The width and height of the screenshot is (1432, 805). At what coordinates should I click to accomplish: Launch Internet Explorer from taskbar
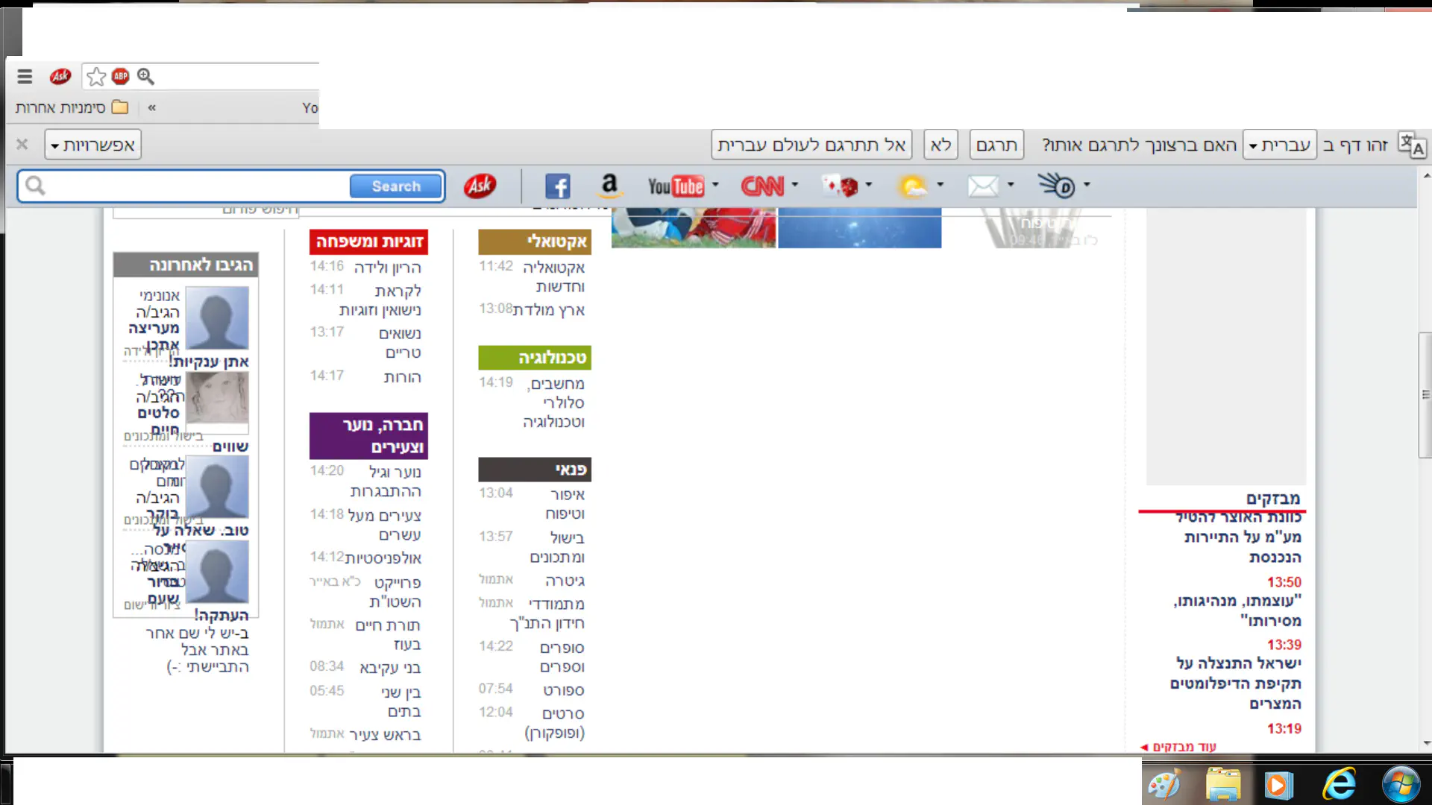tap(1339, 785)
